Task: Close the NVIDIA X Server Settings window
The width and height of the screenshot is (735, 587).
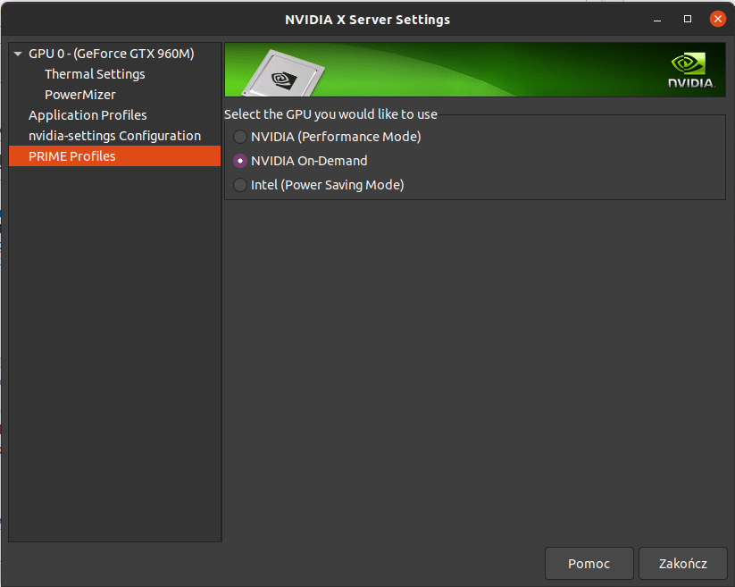Action: [x=718, y=20]
